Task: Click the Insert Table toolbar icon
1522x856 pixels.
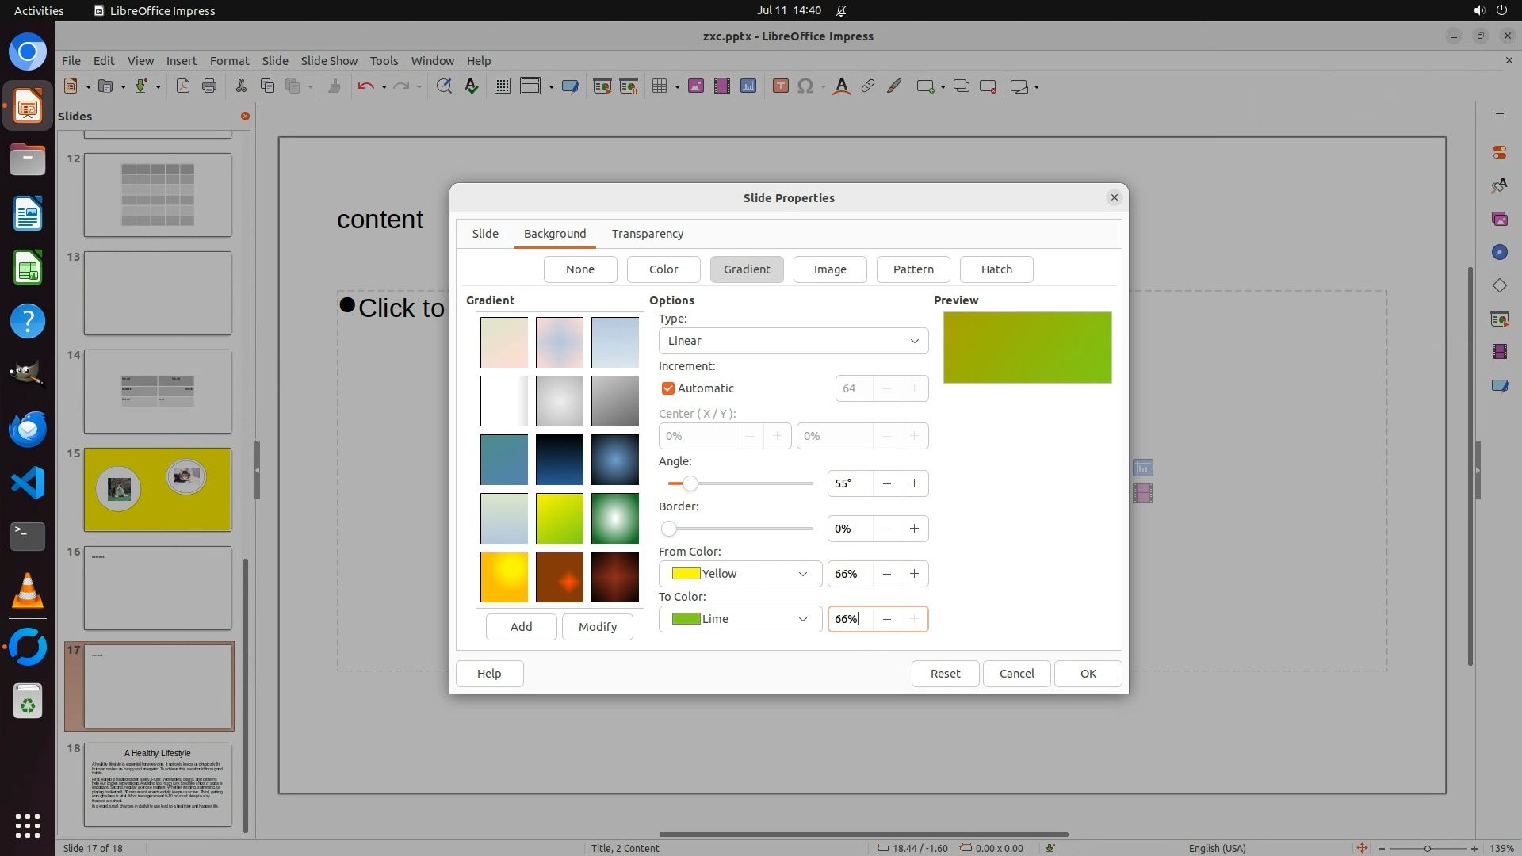Action: (x=659, y=86)
